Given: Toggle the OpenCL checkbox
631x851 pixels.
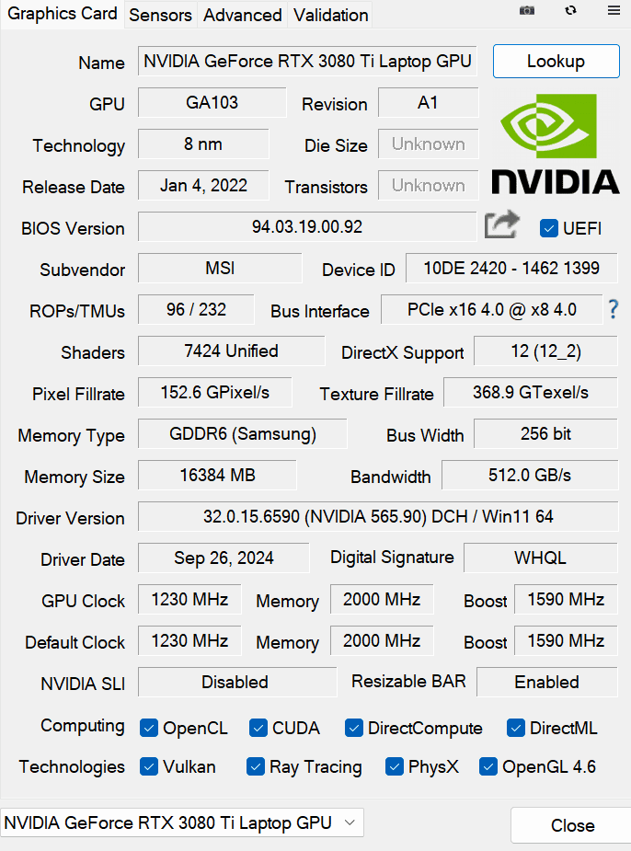Looking at the screenshot, I should click(149, 728).
